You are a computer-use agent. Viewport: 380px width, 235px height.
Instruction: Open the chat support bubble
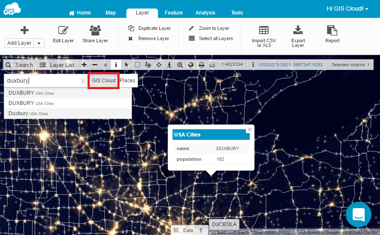[358, 215]
